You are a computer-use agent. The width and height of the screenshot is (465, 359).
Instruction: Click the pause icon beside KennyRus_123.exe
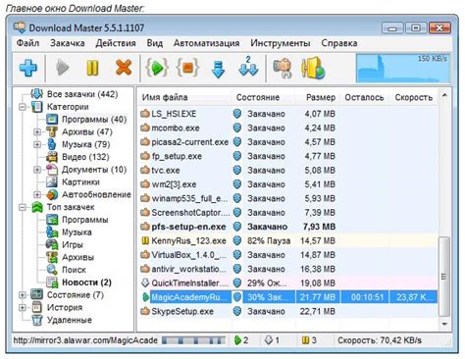[x=145, y=241]
